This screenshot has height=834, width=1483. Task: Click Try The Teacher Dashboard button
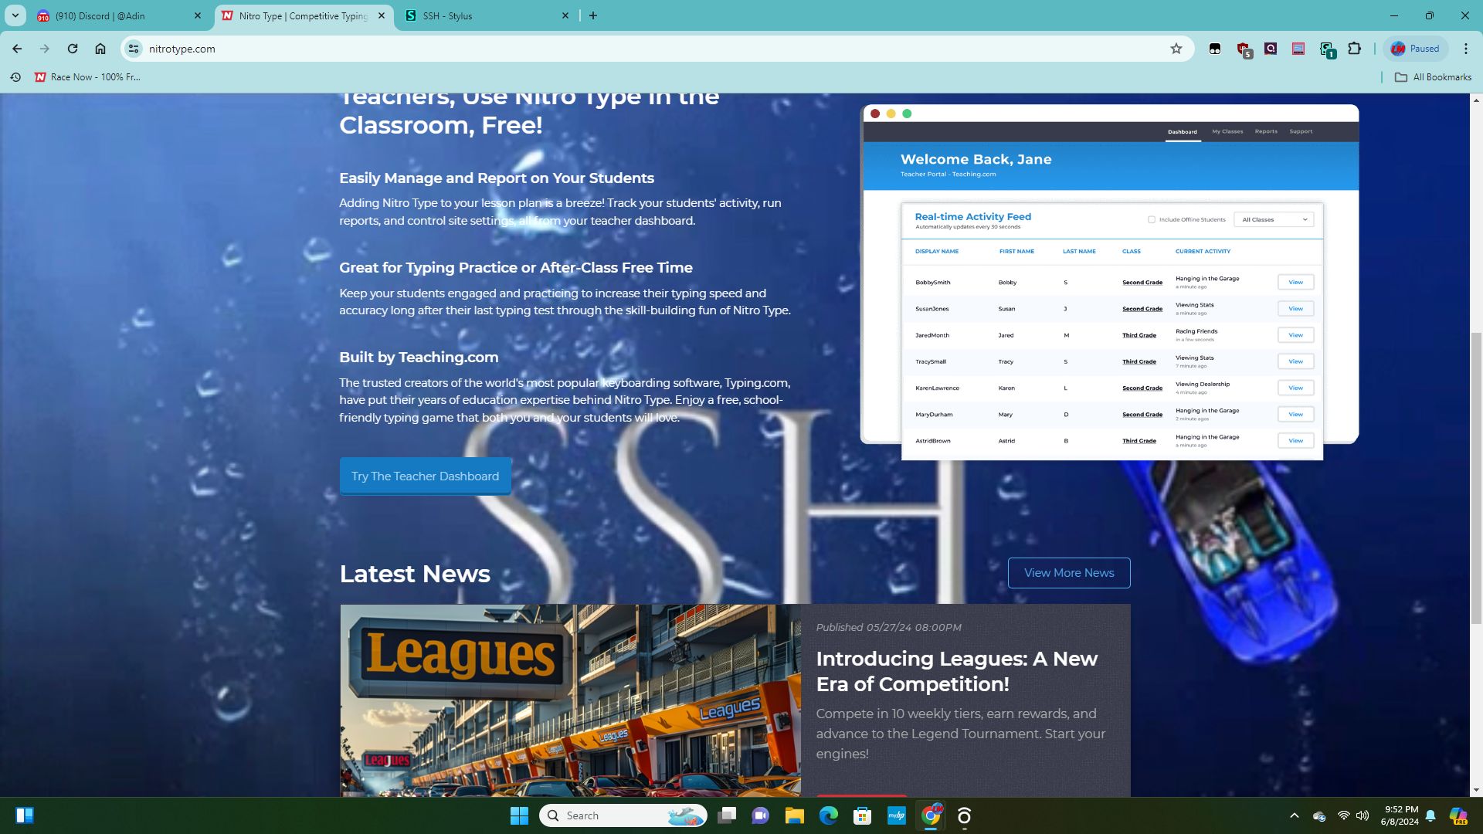[426, 476]
